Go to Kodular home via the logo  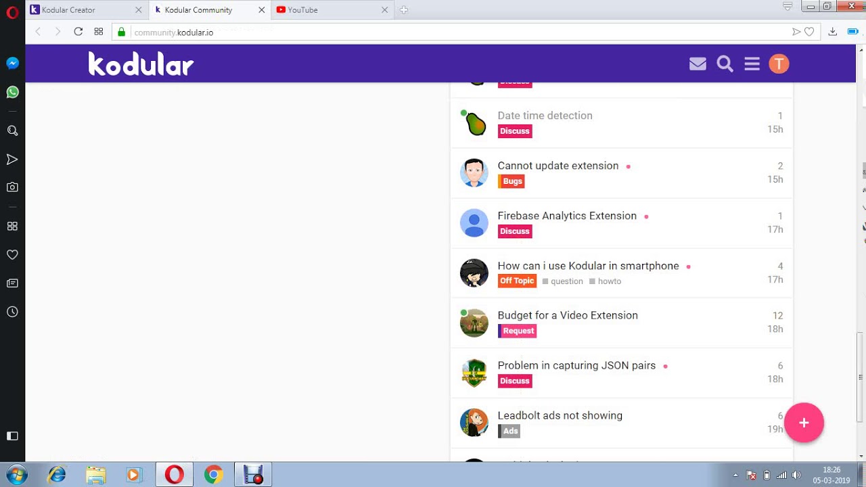[141, 64]
